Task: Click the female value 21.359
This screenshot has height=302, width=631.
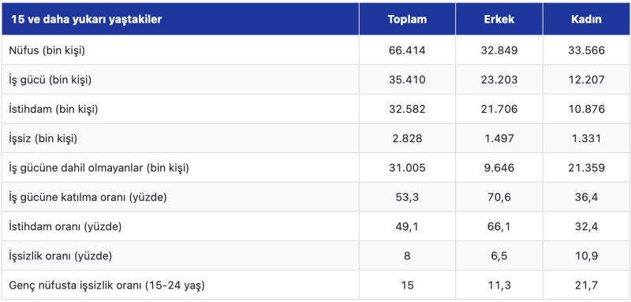Action: tap(586, 168)
